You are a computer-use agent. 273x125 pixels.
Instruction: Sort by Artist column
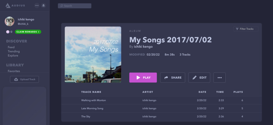(148, 92)
